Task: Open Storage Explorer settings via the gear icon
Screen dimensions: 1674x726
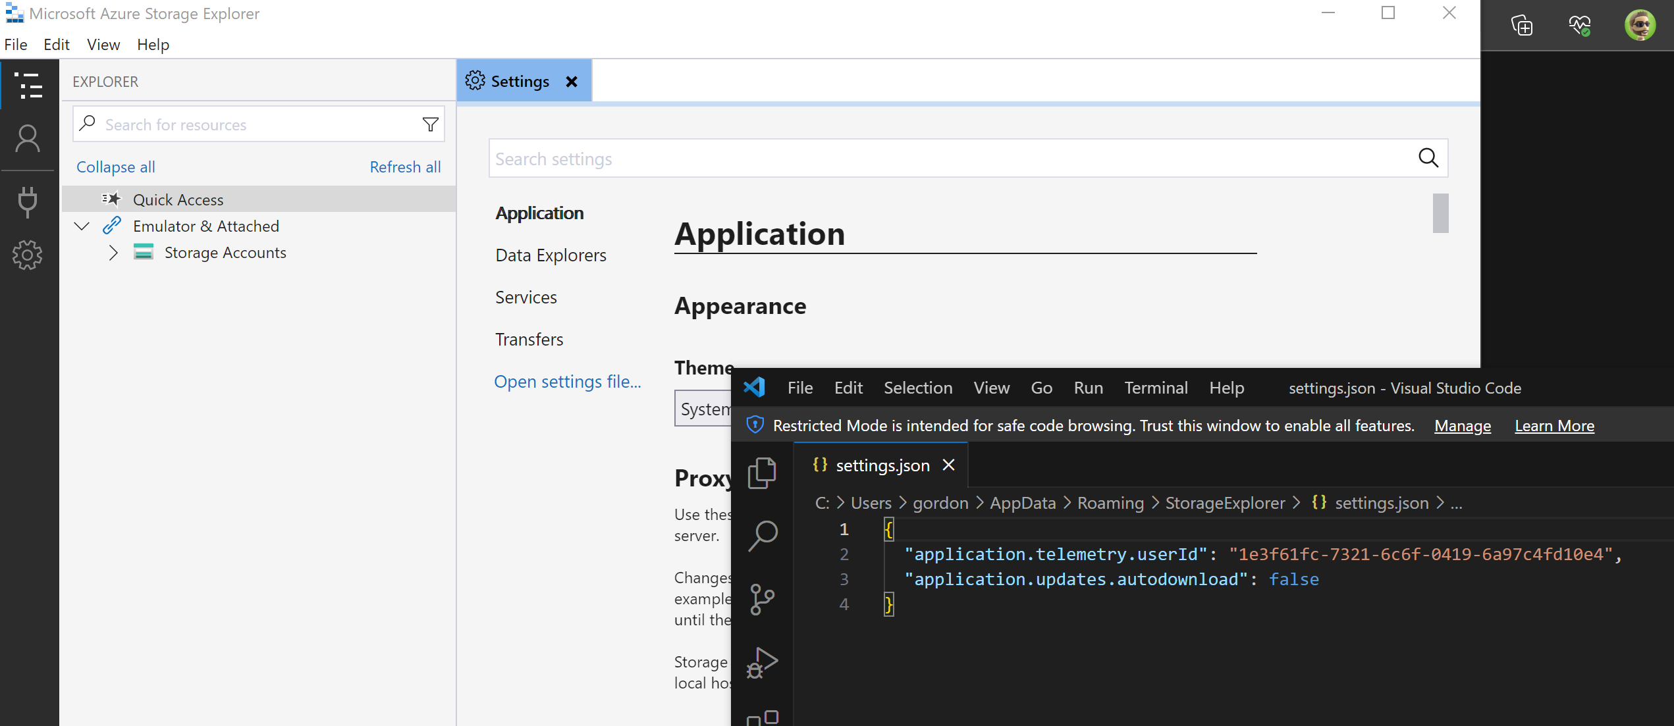Action: click(28, 255)
